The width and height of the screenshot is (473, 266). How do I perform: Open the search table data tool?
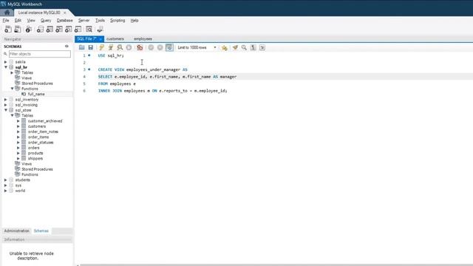(x=89, y=30)
